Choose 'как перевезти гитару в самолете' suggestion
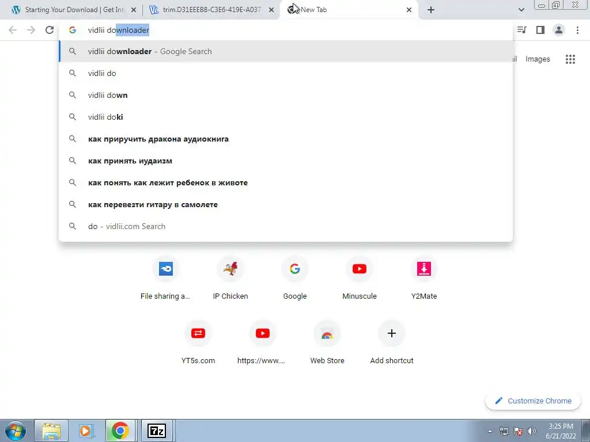Viewport: 590px width, 442px height. 286,204
